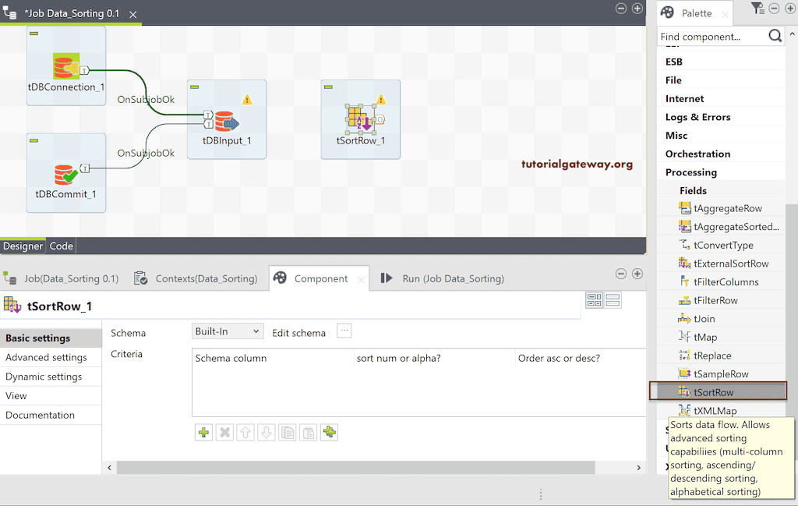
Task: Open Dynamic settings section
Action: 51,377
